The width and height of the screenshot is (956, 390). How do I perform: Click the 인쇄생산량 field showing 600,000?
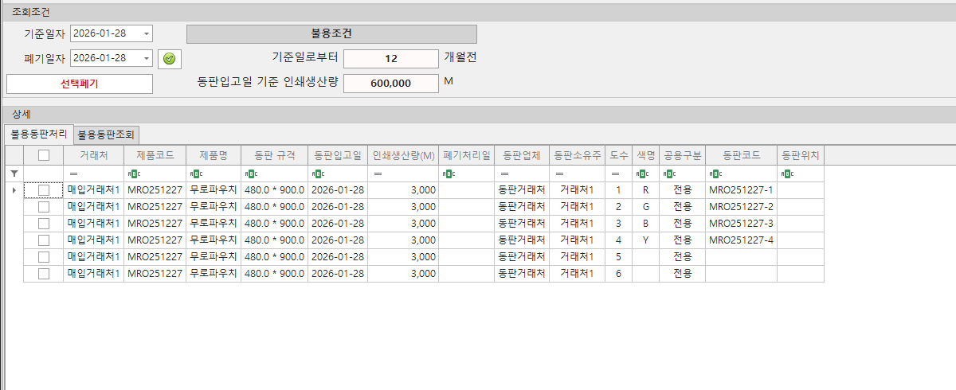point(390,84)
